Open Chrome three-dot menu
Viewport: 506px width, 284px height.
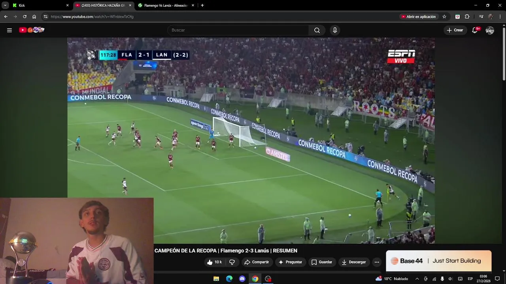(500, 17)
